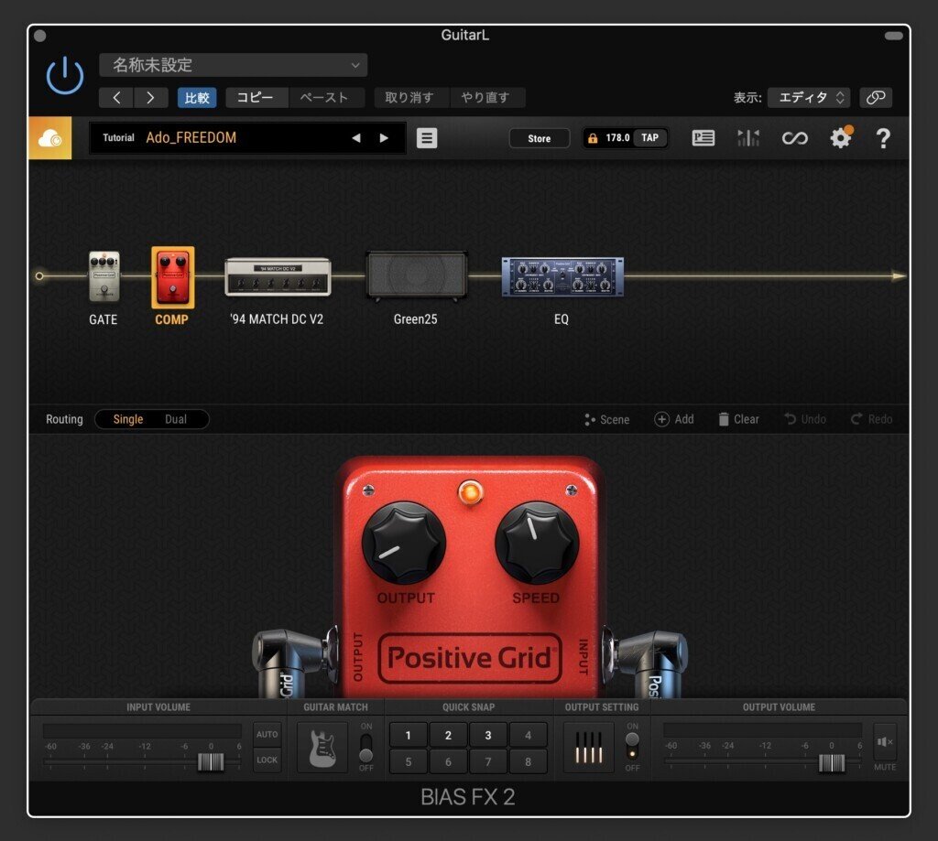Open the Output Setting EQ icon
The image size is (938, 841).
(x=589, y=747)
